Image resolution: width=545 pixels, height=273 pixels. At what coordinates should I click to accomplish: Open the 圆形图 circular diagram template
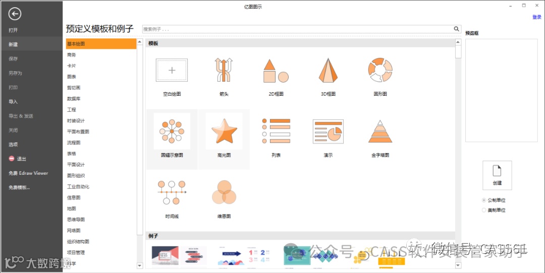point(380,70)
